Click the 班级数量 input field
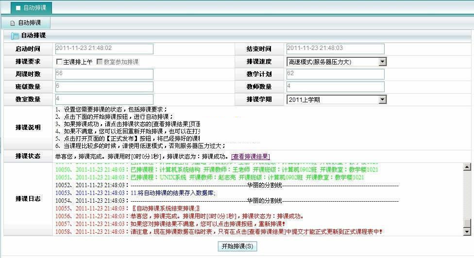This screenshot has height=258, width=474. pyautogui.click(x=104, y=87)
